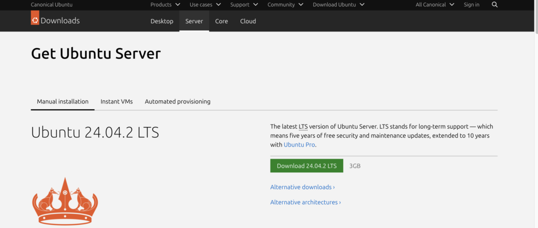
Task: Open the Core downloads tab
Action: pos(221,21)
